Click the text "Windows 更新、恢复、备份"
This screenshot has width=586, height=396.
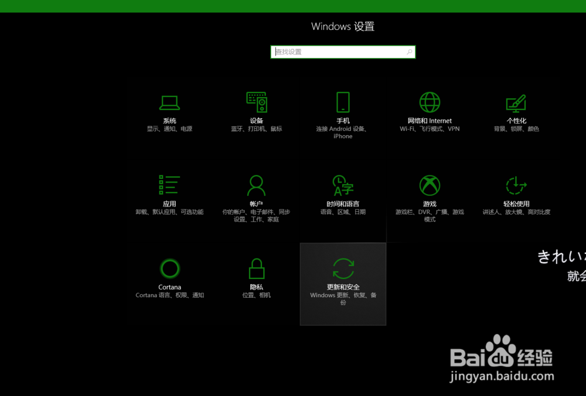[343, 299]
